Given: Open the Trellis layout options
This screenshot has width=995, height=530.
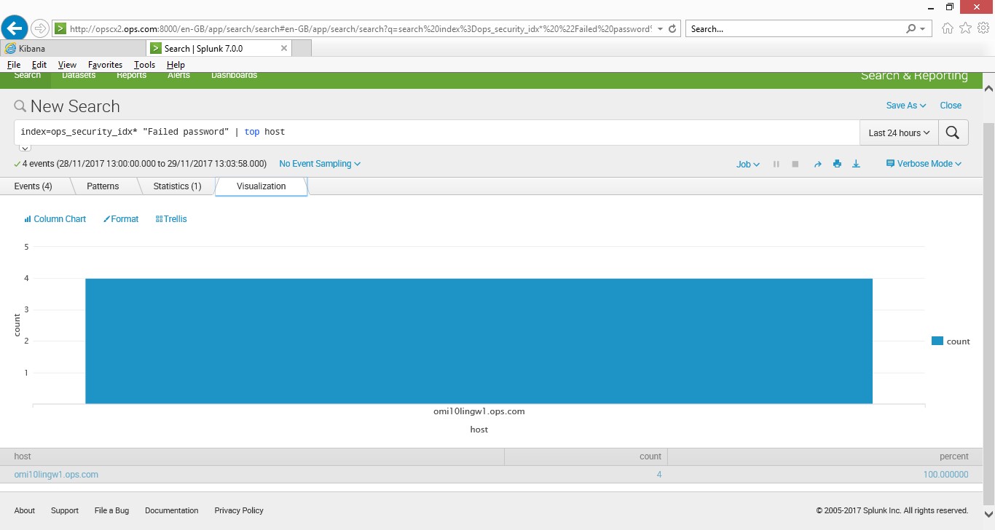Looking at the screenshot, I should click(170, 218).
